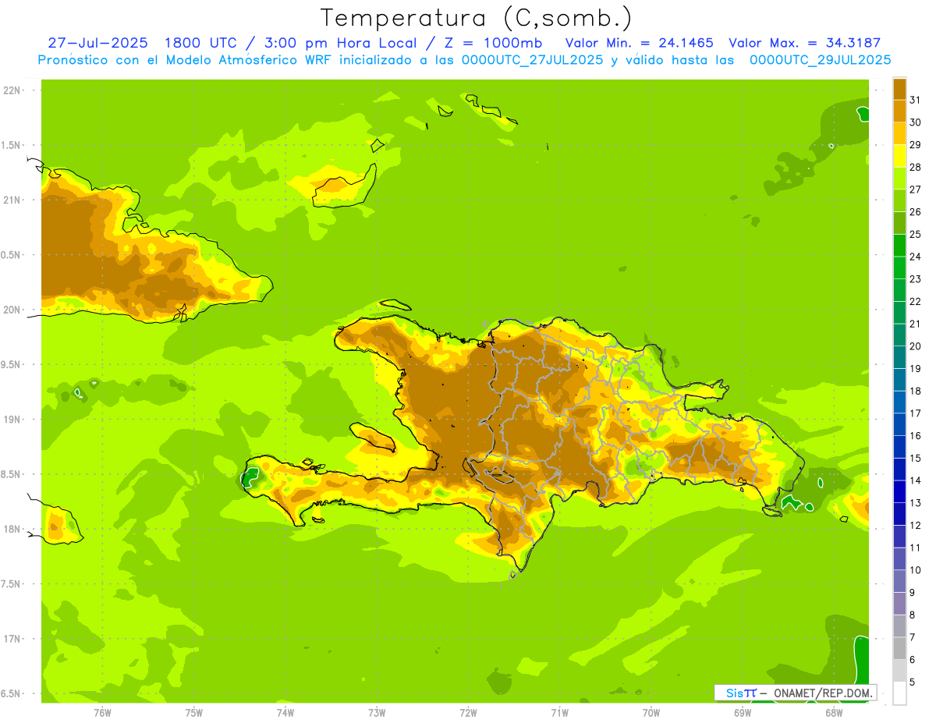This screenshot has width=936, height=723.
Task: Click "Valor Min. = 24.1465" value
Action: click(x=639, y=43)
